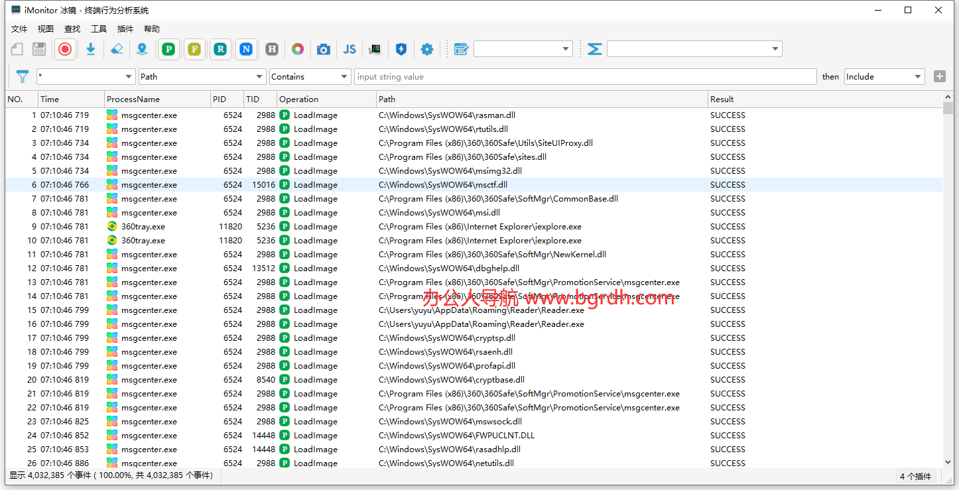
Task: Toggle the yellow F file filter
Action: pyautogui.click(x=194, y=49)
